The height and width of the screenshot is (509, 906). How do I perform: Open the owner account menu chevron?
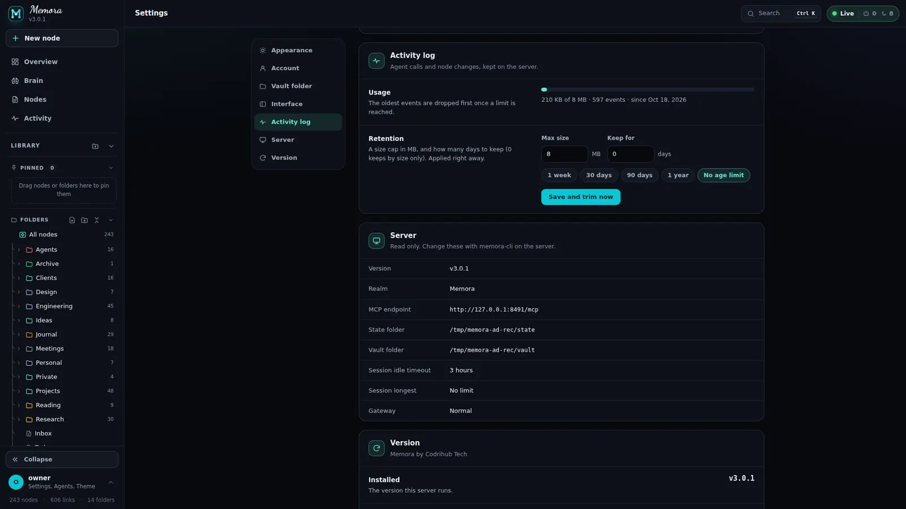point(111,482)
